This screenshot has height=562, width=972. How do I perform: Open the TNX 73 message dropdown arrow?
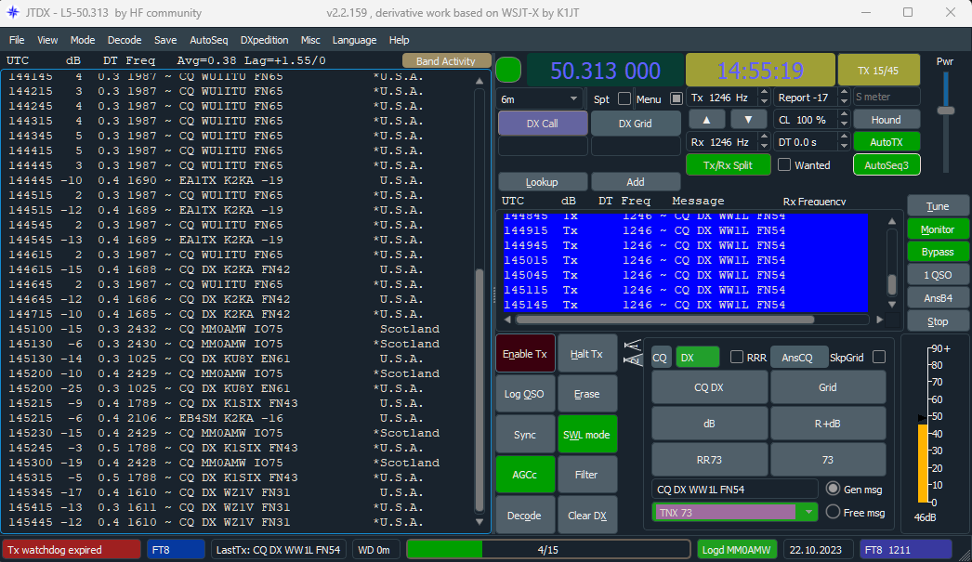808,513
